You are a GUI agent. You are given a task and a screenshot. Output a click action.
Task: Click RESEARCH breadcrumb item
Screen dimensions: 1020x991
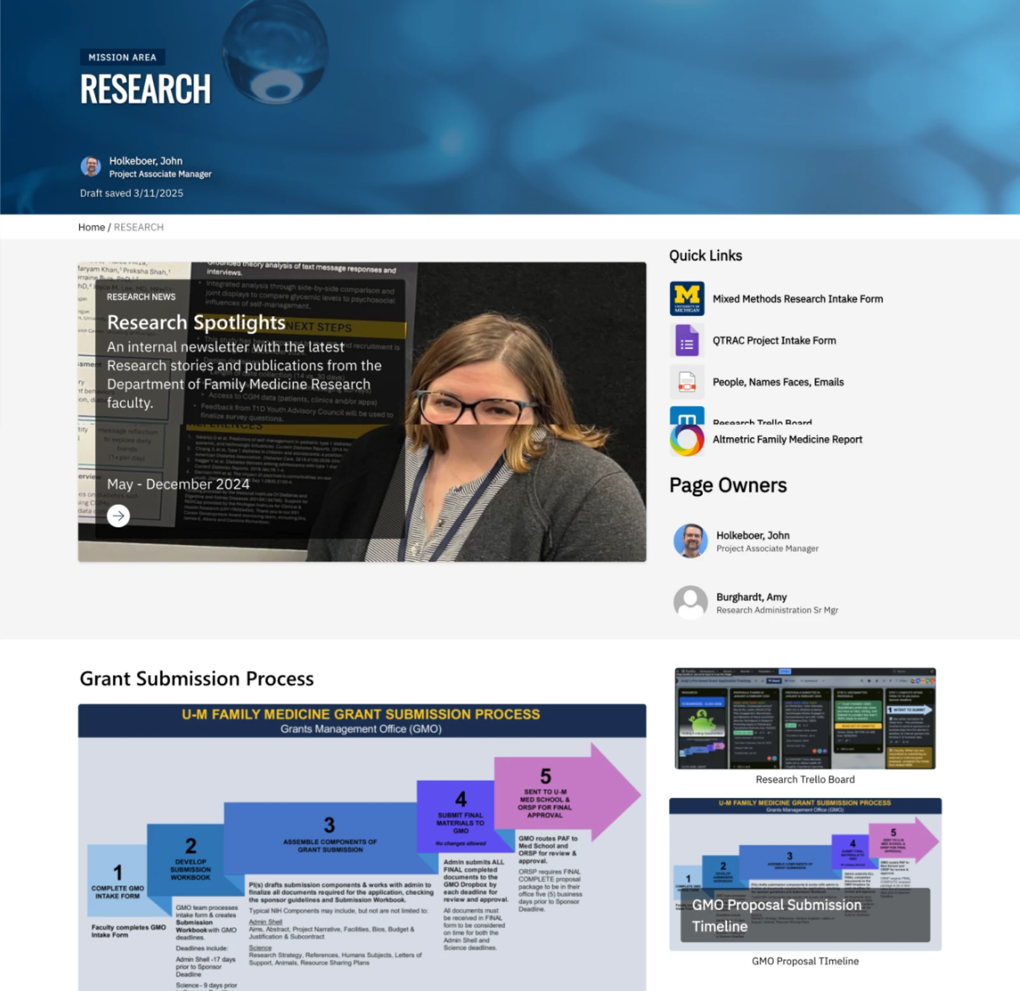(138, 227)
